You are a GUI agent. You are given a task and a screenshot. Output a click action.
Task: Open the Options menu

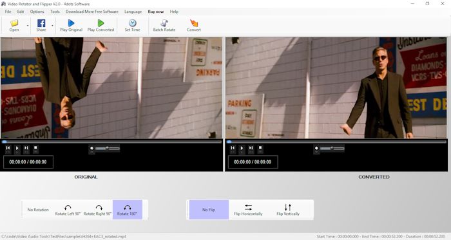pos(37,12)
